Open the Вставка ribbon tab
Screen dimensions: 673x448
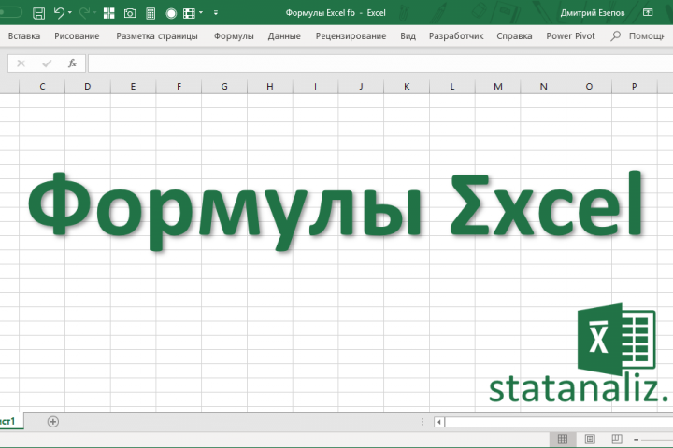point(24,36)
